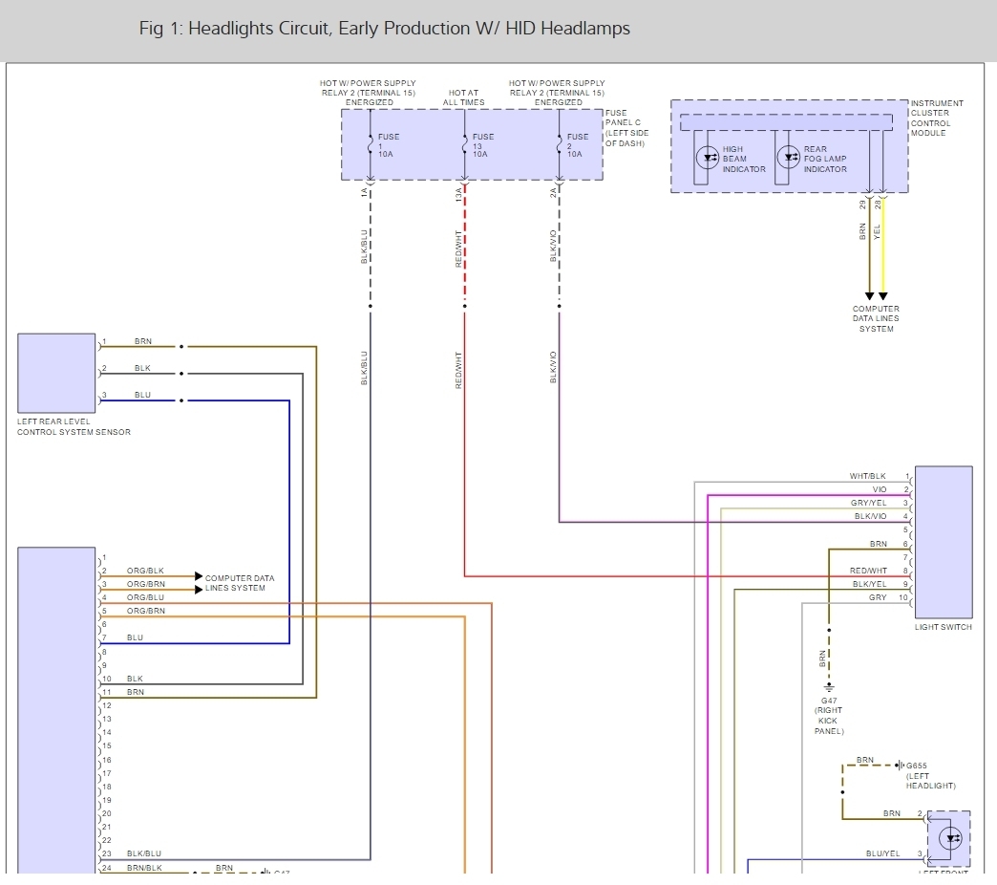Viewport: 997px width, 885px height.
Task: Click the 'BLK' label at sensor pin 2
Action: tap(142, 368)
